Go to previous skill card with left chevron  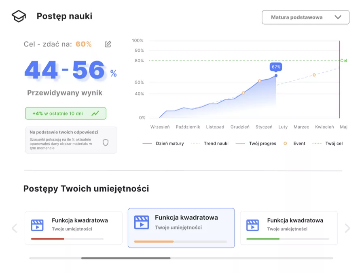pos(15,228)
